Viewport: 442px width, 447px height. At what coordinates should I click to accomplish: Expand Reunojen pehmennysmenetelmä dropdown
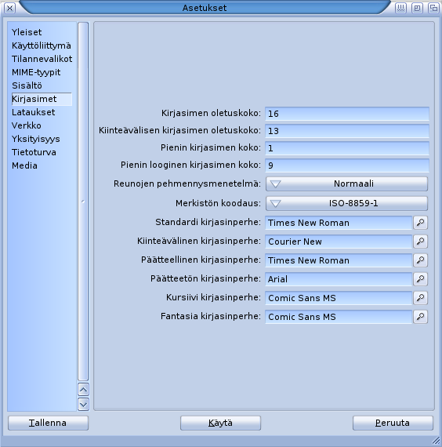coord(347,184)
